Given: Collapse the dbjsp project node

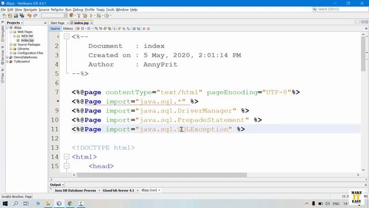Looking at the screenshot, I should pos(7,28).
